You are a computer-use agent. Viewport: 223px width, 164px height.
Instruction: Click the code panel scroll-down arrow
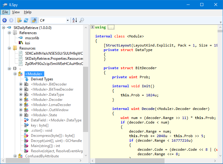coord(220,156)
